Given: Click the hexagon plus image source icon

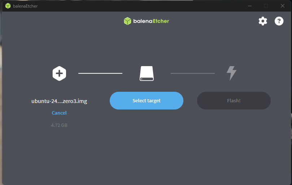Looking at the screenshot, I should click(59, 73).
